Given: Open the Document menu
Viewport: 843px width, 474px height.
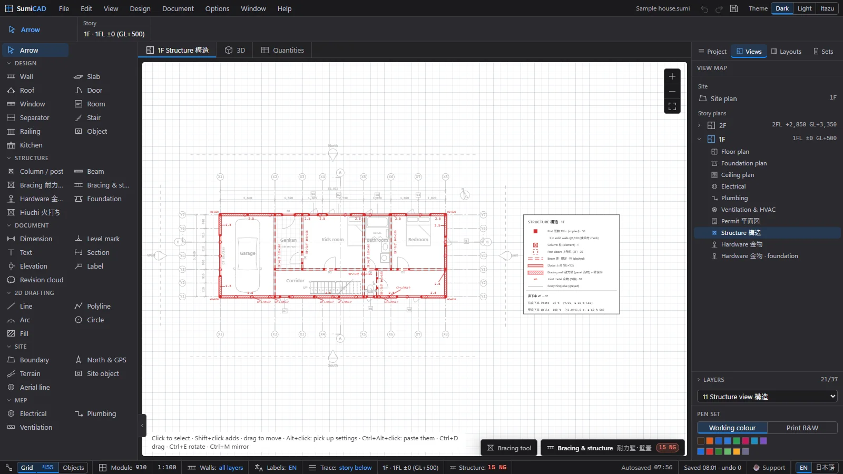Looking at the screenshot, I should (x=178, y=8).
